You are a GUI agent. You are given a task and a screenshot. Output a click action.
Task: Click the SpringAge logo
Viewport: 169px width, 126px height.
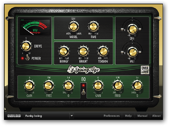(83, 70)
